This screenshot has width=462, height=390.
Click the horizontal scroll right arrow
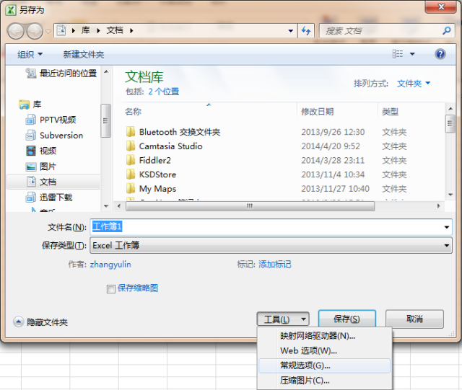438,206
